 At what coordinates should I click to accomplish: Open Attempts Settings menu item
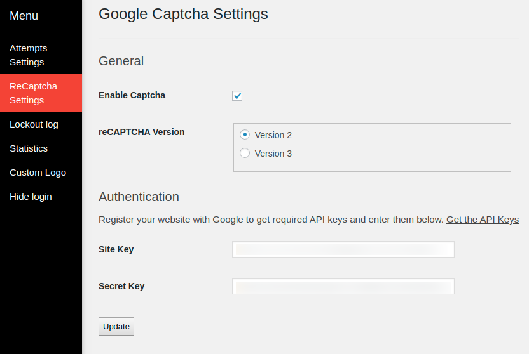pos(41,55)
